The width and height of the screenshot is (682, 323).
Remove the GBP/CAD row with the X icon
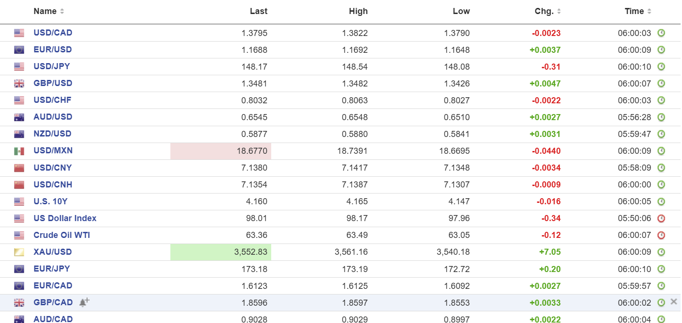coord(674,302)
